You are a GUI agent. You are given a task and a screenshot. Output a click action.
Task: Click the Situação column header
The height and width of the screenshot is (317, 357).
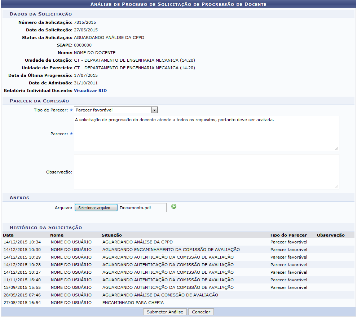coord(112,235)
